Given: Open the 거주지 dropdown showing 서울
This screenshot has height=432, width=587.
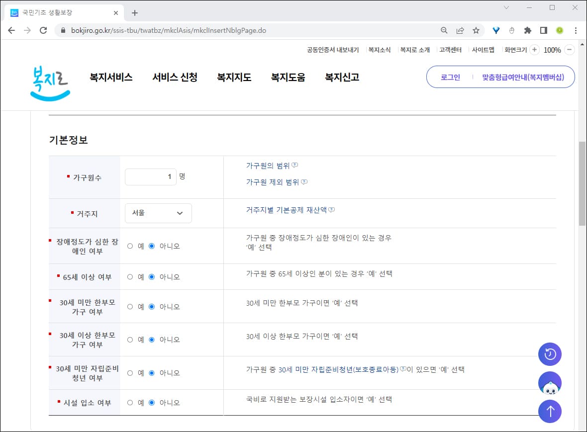Looking at the screenshot, I should pyautogui.click(x=158, y=213).
